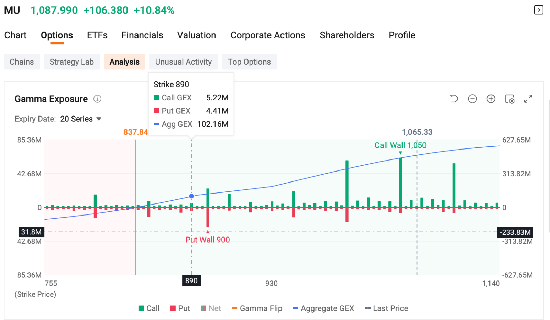Image resolution: width=550 pixels, height=320 pixels.
Task: Zoom out the gamma chart
Action: point(472,99)
